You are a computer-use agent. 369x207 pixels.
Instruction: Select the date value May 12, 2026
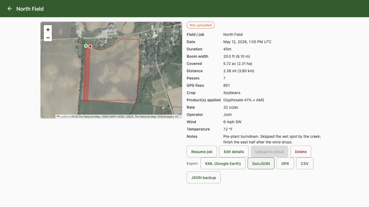(247, 42)
